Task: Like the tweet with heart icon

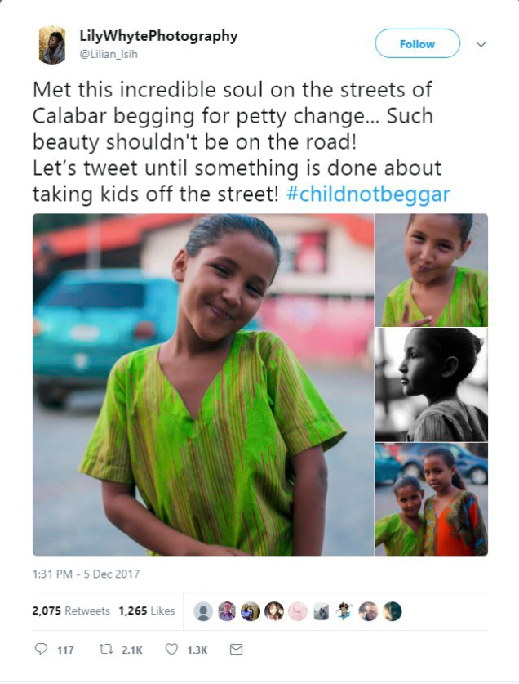Action: tap(171, 650)
